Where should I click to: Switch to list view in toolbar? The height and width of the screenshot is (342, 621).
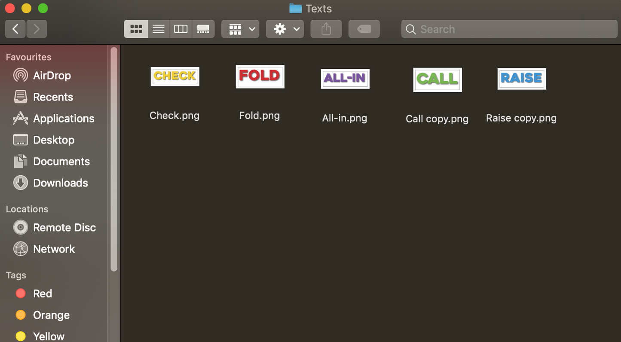coord(159,29)
